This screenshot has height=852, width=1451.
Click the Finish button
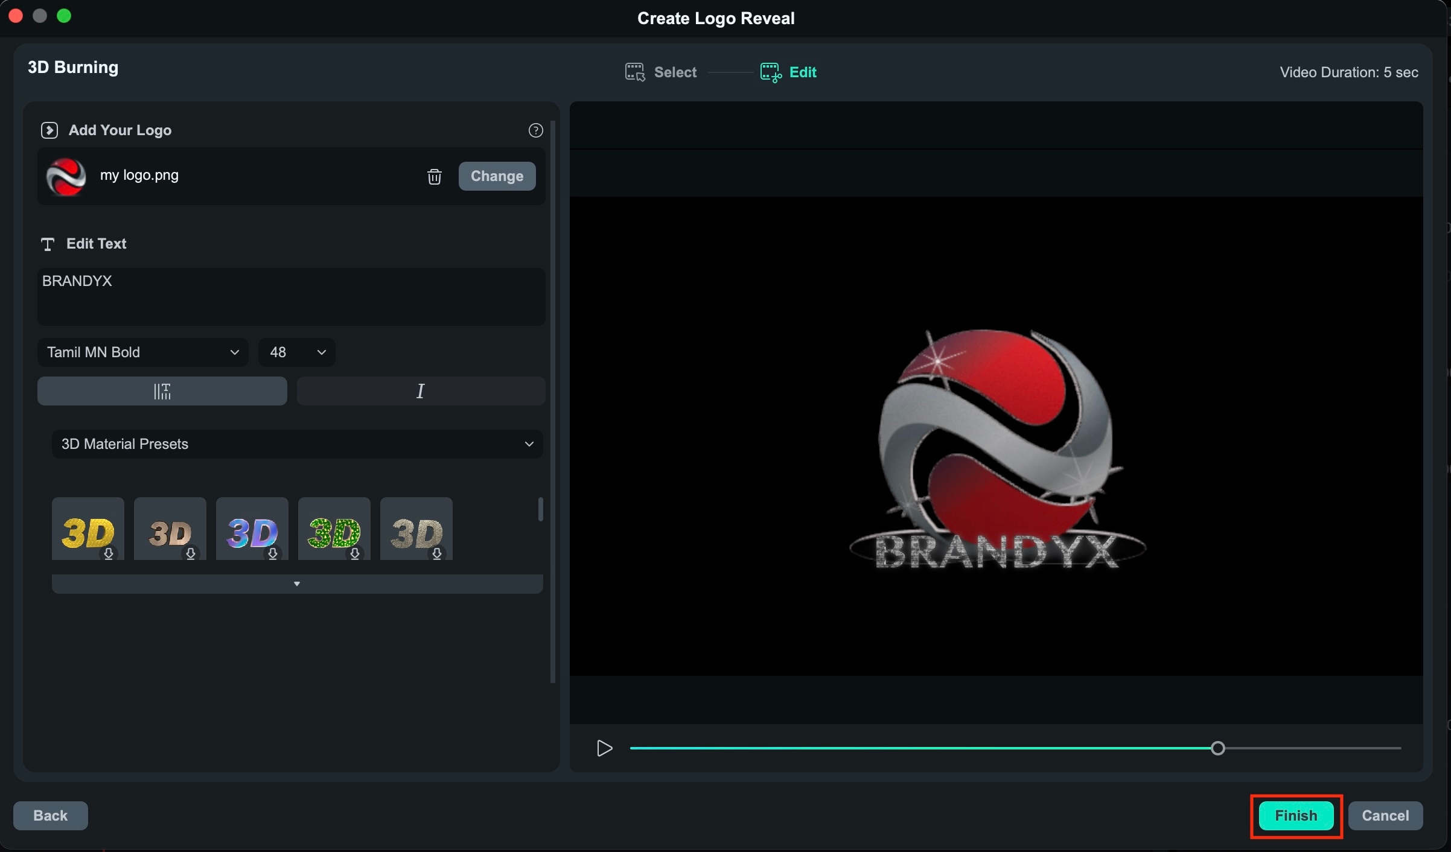pos(1295,815)
